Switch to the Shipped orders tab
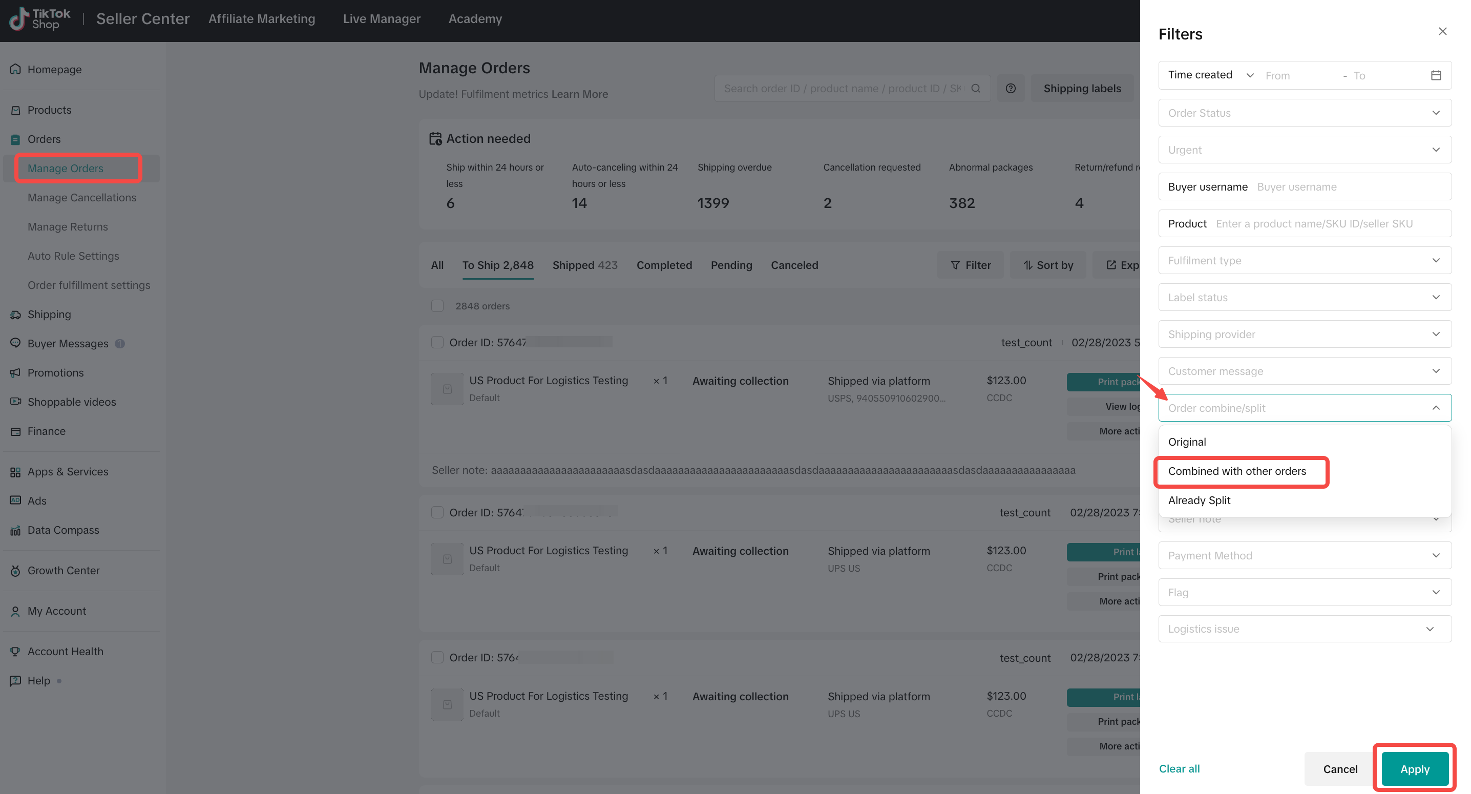 coord(584,265)
